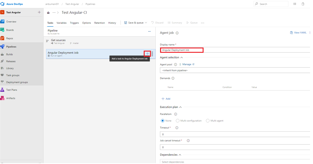Click the Test Angular breadcrumb link

click(x=72, y=4)
